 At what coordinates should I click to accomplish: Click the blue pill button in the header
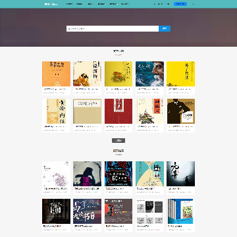(x=180, y=4)
